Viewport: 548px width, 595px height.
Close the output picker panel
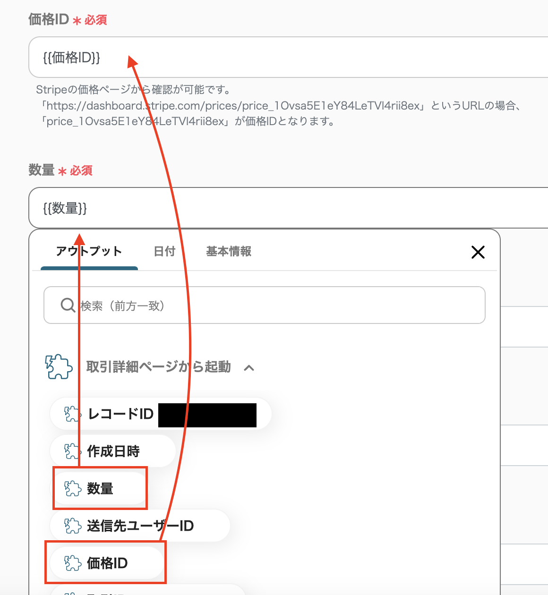pyautogui.click(x=478, y=252)
